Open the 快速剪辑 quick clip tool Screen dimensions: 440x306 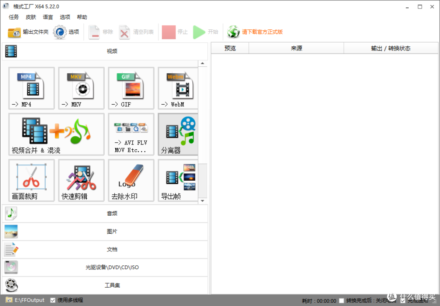coord(81,180)
